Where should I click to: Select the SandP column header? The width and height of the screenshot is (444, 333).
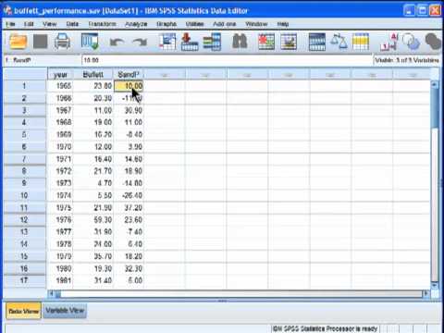129,74
